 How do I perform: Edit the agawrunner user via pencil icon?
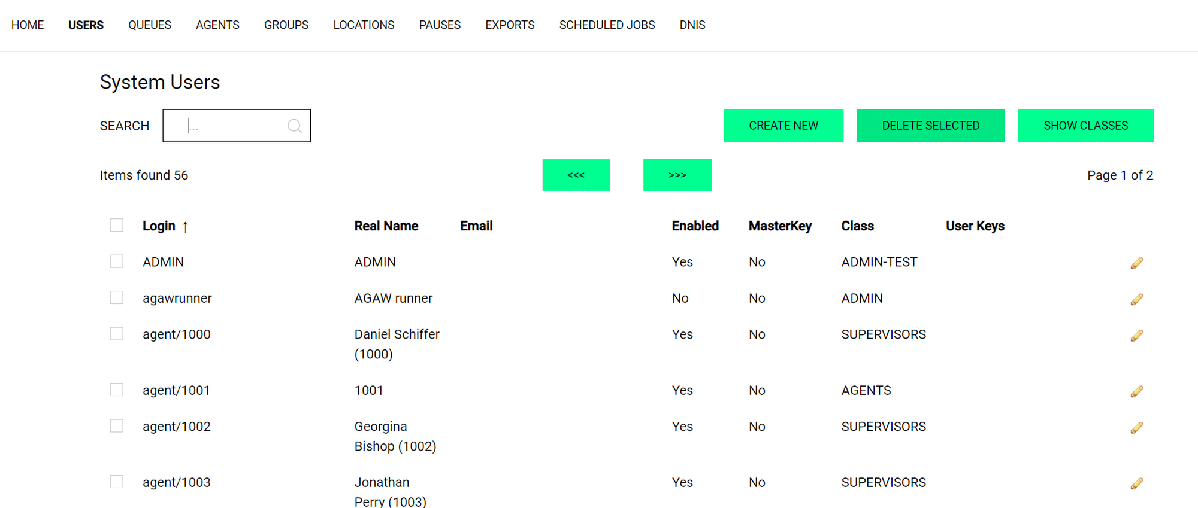[1136, 299]
